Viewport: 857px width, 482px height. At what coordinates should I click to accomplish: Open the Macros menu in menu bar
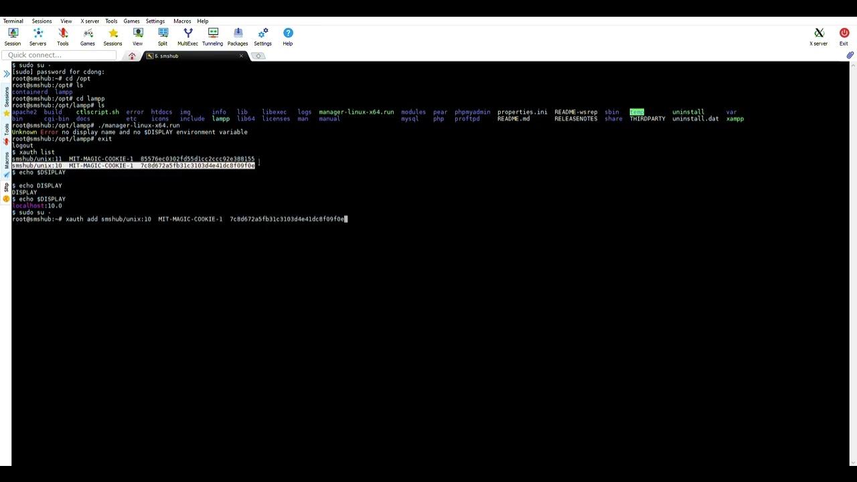tap(182, 21)
